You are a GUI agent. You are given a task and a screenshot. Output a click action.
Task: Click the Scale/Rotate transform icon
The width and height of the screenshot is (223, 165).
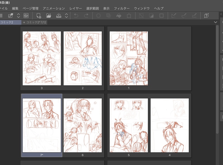(129, 16)
